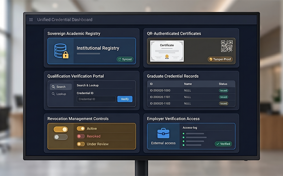Click the QR code icon
This screenshot has height=176, width=283.
(x=227, y=46)
